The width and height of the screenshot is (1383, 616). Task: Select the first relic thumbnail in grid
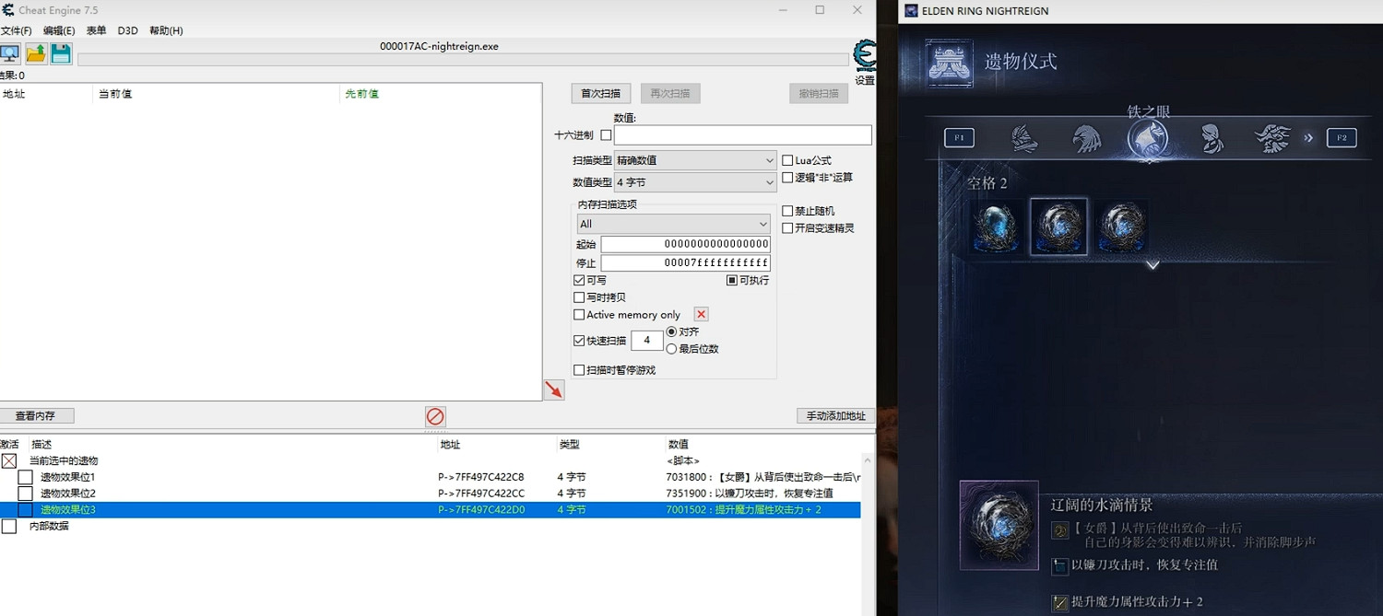coord(998,227)
